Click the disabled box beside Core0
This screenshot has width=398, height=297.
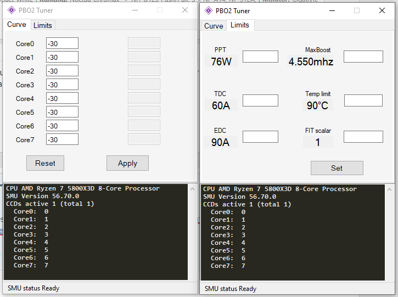[144, 43]
